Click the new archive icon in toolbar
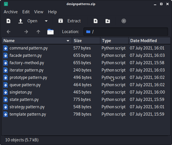 pyautogui.click(x=8, y=21)
